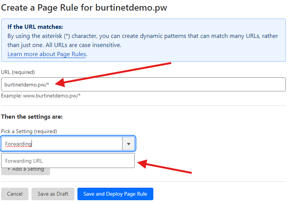This screenshot has width=290, height=204.
Task: Expand the Pick a Setting dropdown arrow
Action: (128, 144)
